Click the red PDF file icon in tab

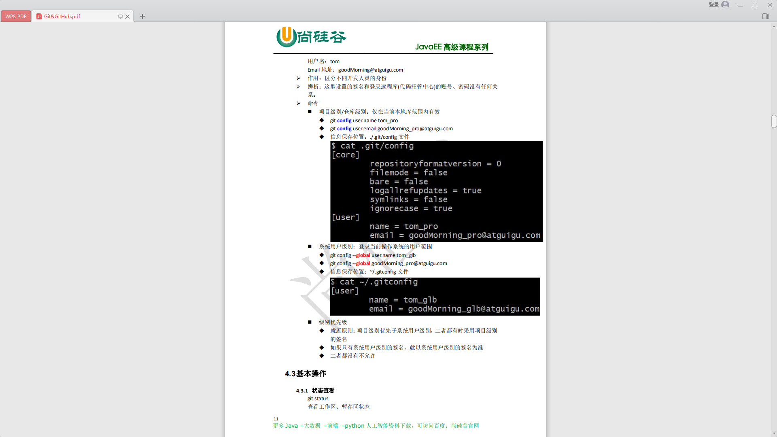click(x=39, y=16)
